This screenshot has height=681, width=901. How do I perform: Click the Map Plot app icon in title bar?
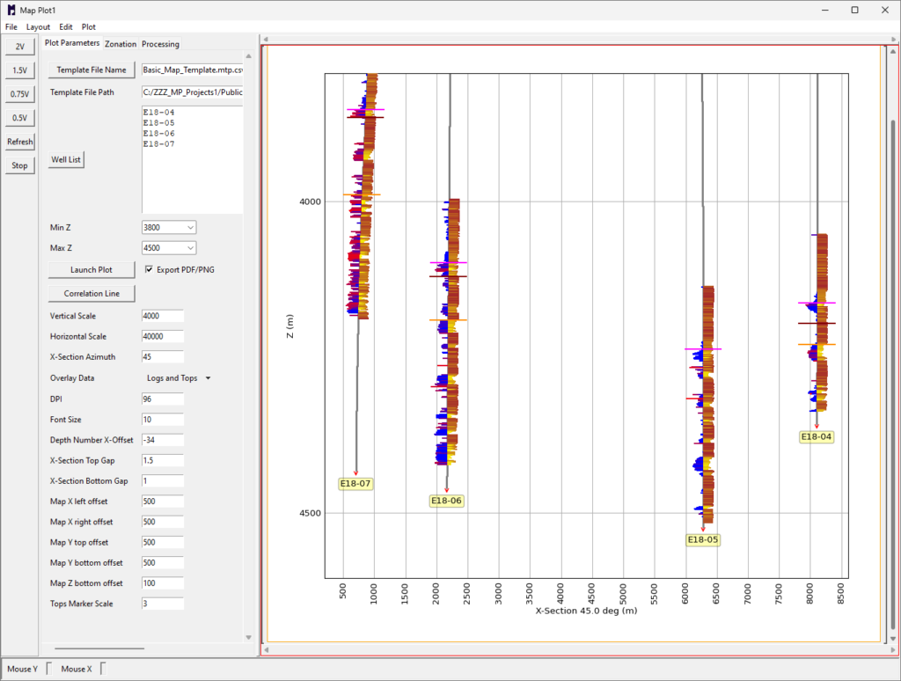point(11,10)
